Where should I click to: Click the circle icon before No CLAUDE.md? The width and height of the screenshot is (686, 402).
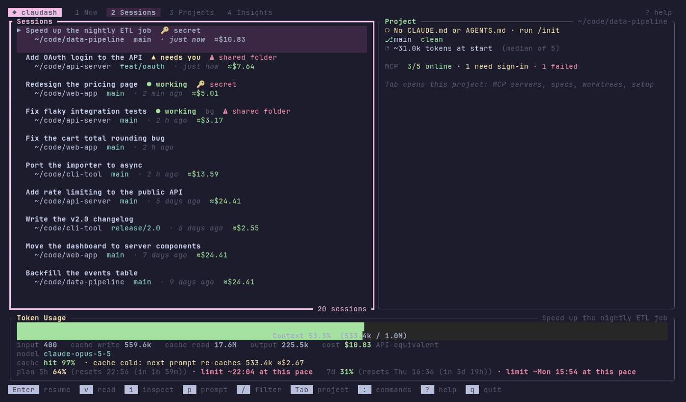coord(387,30)
